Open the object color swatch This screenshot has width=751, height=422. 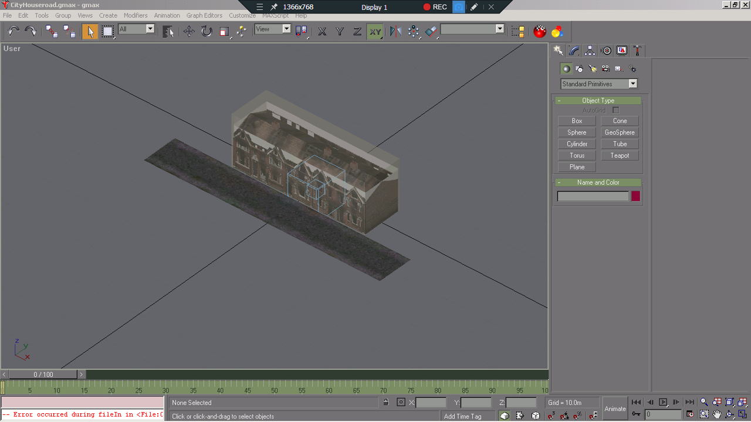click(635, 196)
